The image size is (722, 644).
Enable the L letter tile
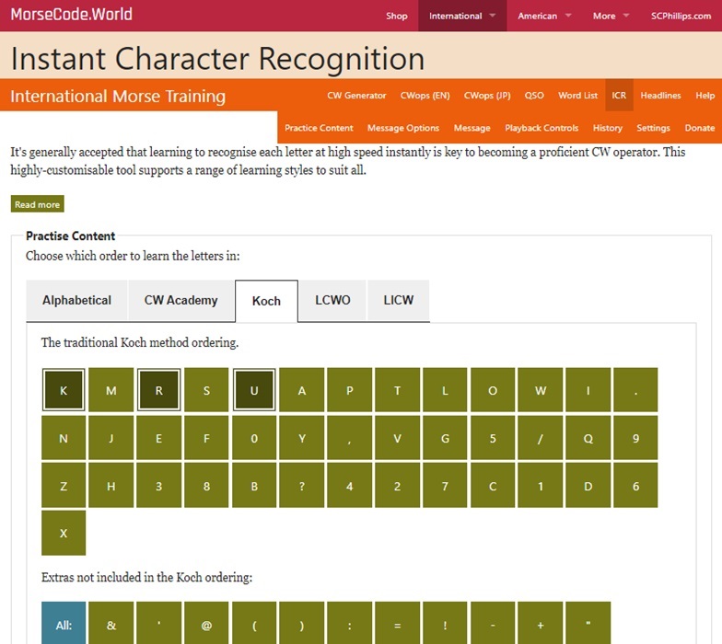(445, 390)
